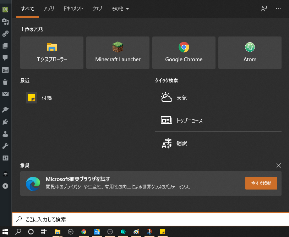
Task: Open the Windows Start menu
Action: 5,232
